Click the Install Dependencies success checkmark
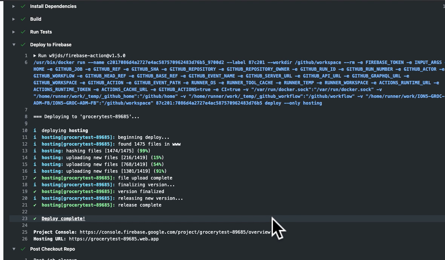The image size is (445, 260). (x=23, y=6)
